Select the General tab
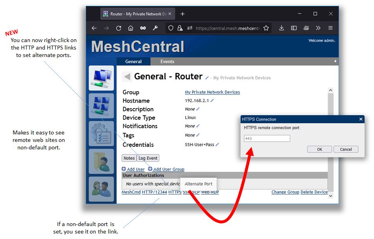Image resolution: width=374 pixels, height=239 pixels. point(133,62)
